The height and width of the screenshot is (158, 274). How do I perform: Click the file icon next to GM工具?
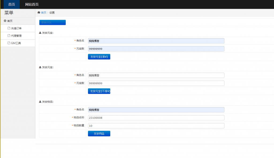tap(9, 43)
